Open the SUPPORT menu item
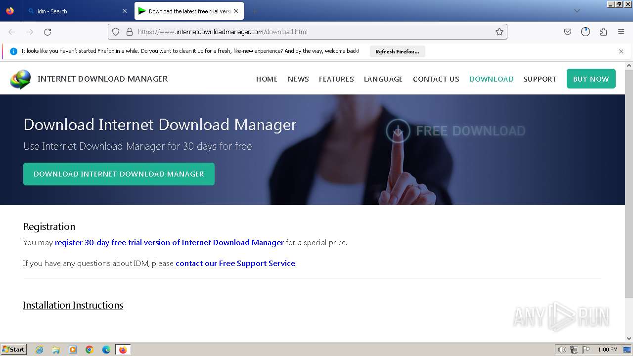The image size is (633, 356). tap(540, 79)
